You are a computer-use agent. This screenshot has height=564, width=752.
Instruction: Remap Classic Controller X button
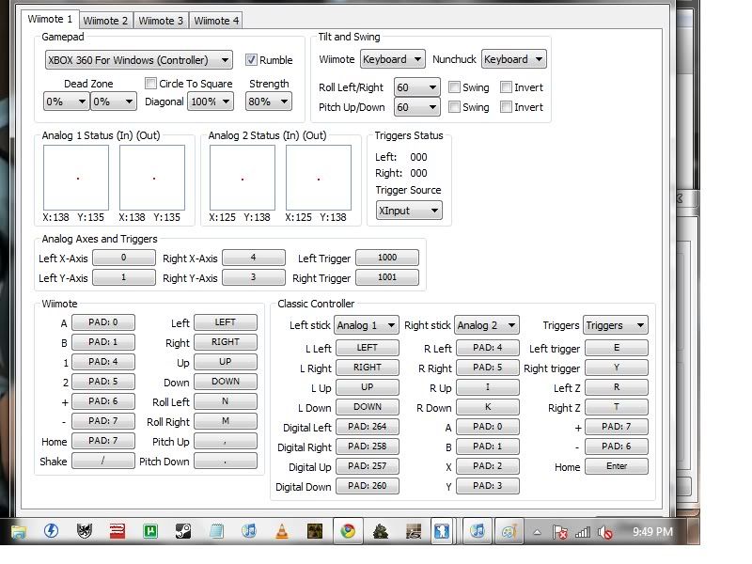(488, 466)
